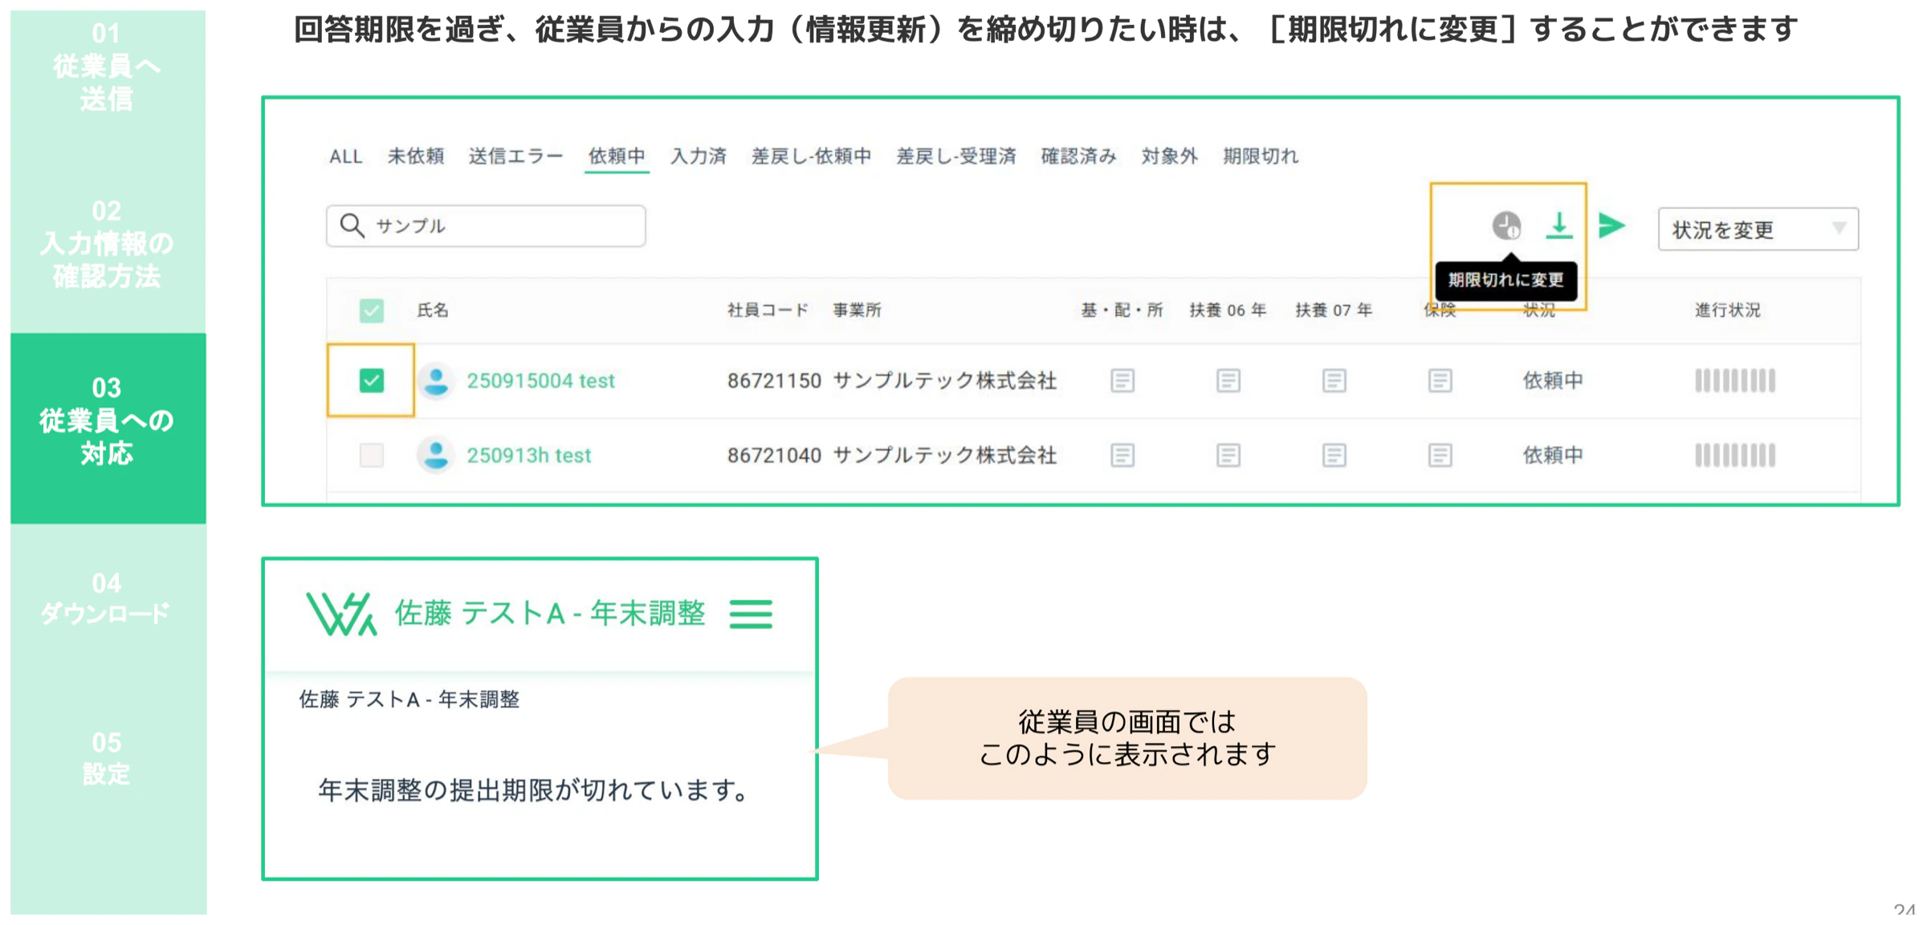Switch to the 期限切れ tab
The height and width of the screenshot is (925, 1927).
1260,156
